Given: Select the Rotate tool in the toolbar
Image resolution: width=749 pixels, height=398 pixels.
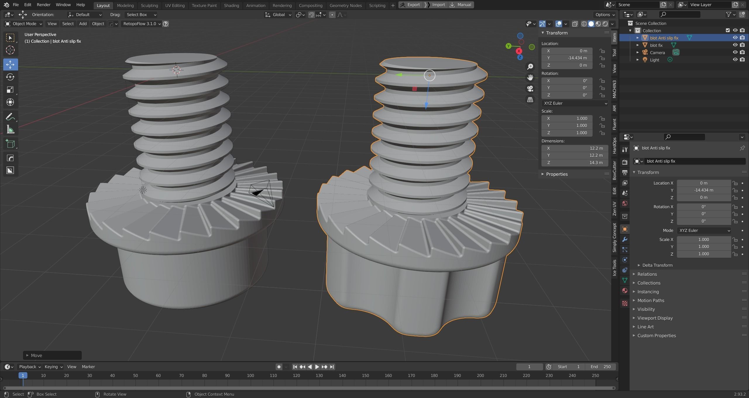Looking at the screenshot, I should (10, 77).
